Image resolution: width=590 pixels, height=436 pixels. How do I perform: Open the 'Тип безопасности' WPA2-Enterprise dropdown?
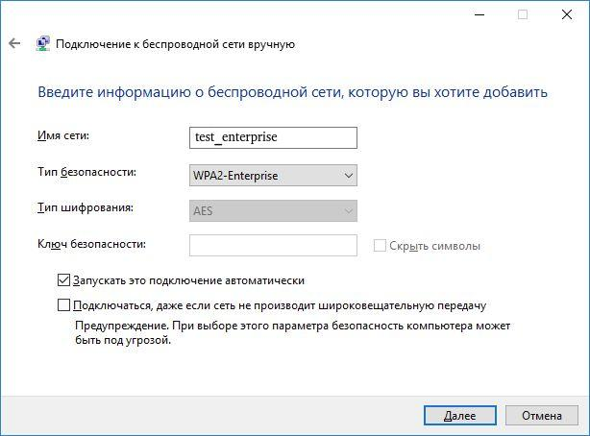coord(274,175)
